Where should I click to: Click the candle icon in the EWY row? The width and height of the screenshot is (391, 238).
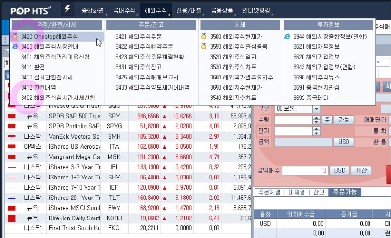click(x=12, y=208)
